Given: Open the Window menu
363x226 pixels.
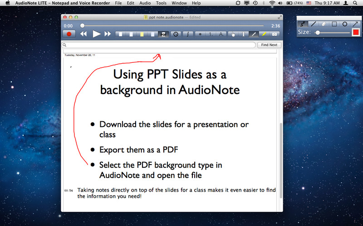Looking at the screenshot, I should (x=179, y=3).
